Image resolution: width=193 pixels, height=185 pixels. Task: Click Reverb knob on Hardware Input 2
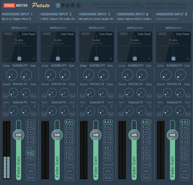tap(52, 93)
